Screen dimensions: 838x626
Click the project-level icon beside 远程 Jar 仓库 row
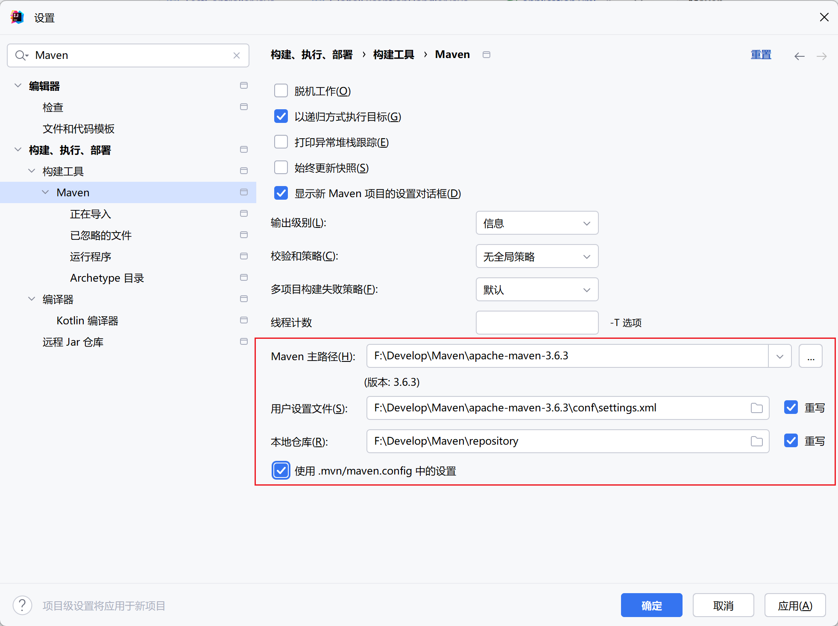(244, 341)
